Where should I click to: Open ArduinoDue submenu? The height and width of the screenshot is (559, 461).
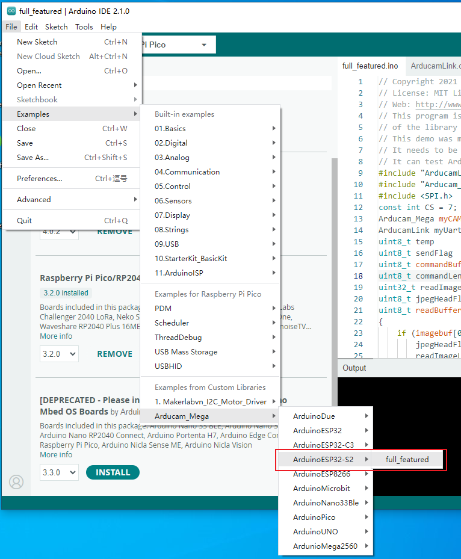pos(326,416)
